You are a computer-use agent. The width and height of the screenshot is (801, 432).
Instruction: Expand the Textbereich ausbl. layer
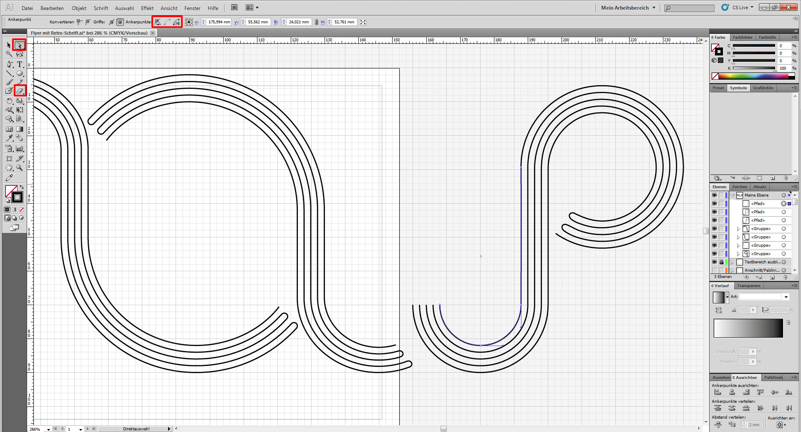click(x=733, y=262)
